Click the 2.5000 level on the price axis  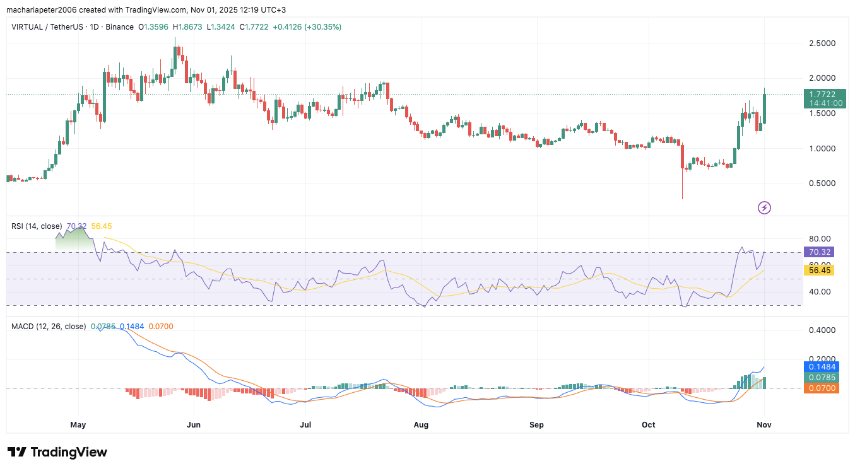pos(822,44)
